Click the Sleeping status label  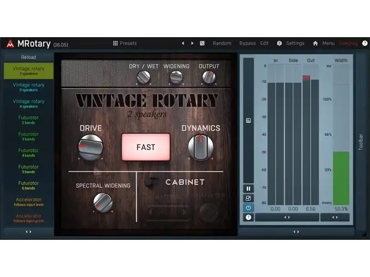348,43
